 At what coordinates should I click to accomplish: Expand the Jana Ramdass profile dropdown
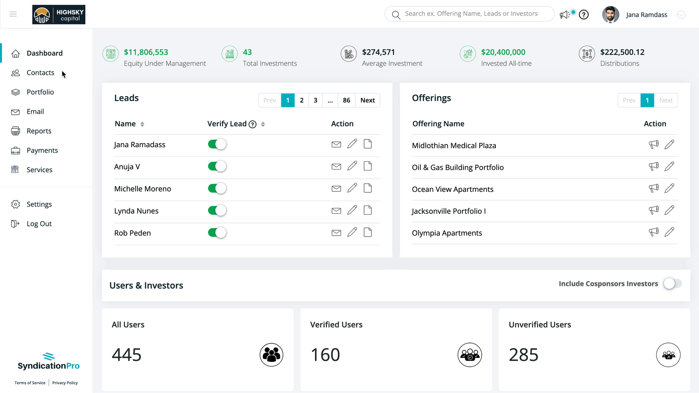(681, 15)
